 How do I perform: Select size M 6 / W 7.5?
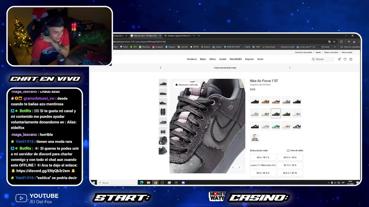coord(263,157)
